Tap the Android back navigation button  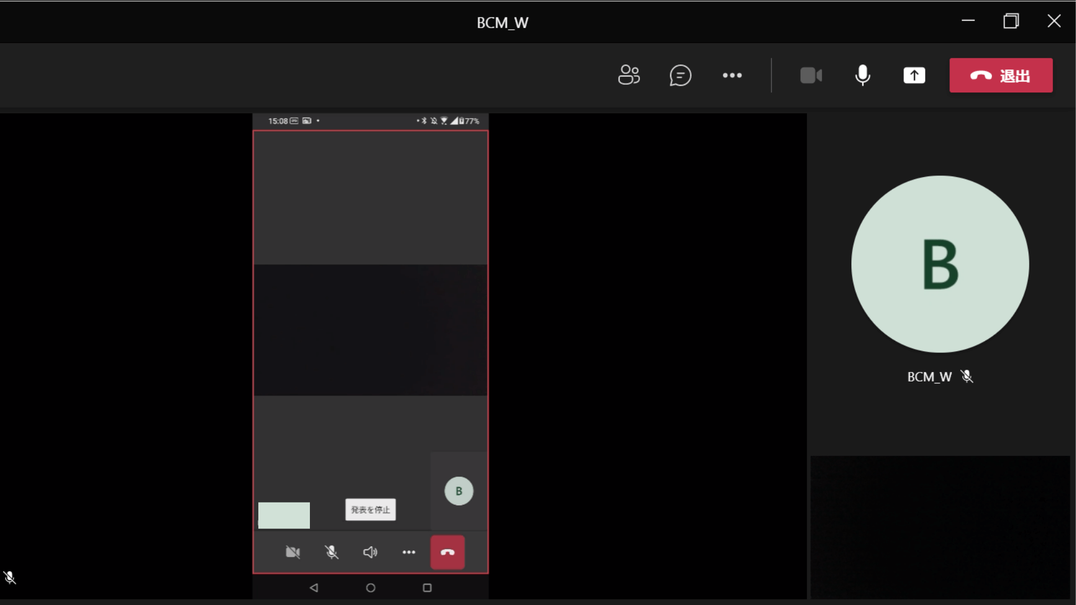coord(314,588)
